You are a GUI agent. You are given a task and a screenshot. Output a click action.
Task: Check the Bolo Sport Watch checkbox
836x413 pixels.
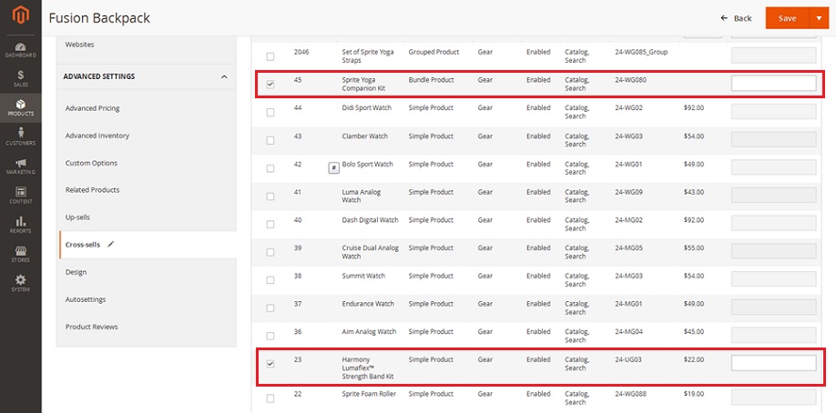coord(270,168)
